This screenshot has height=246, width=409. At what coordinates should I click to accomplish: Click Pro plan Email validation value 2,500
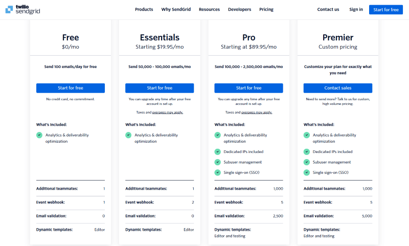pyautogui.click(x=278, y=216)
